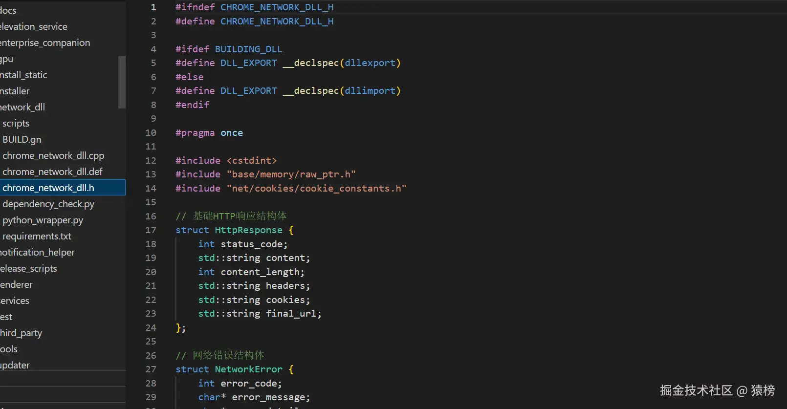Click the HttpResponse struct name
The width and height of the screenshot is (787, 409).
249,230
